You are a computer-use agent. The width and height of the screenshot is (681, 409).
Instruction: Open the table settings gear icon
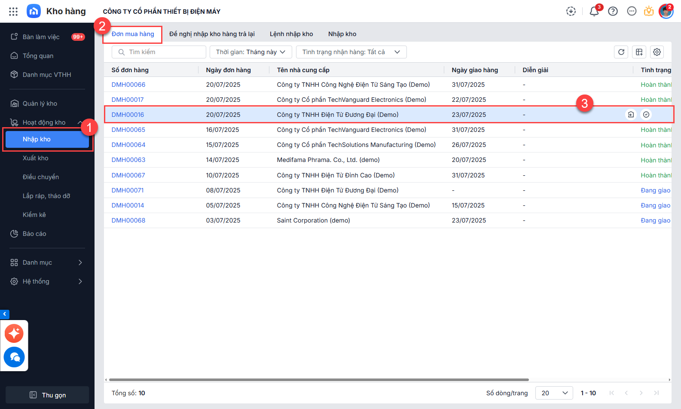[657, 52]
